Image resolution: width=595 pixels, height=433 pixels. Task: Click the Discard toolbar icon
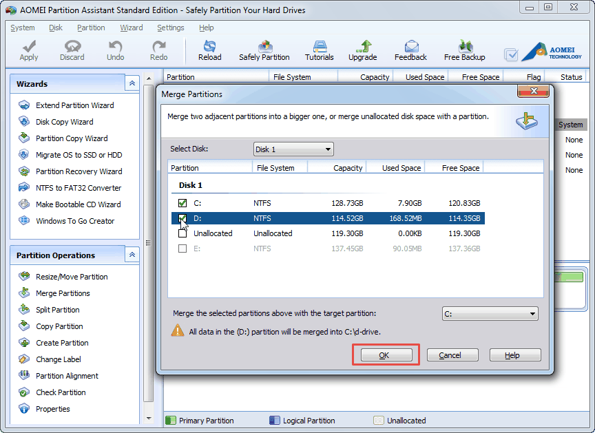[72, 50]
